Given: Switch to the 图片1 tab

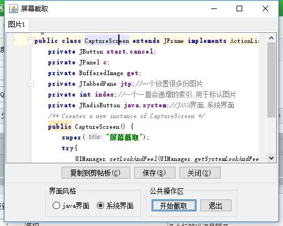Looking at the screenshot, I should (x=16, y=24).
